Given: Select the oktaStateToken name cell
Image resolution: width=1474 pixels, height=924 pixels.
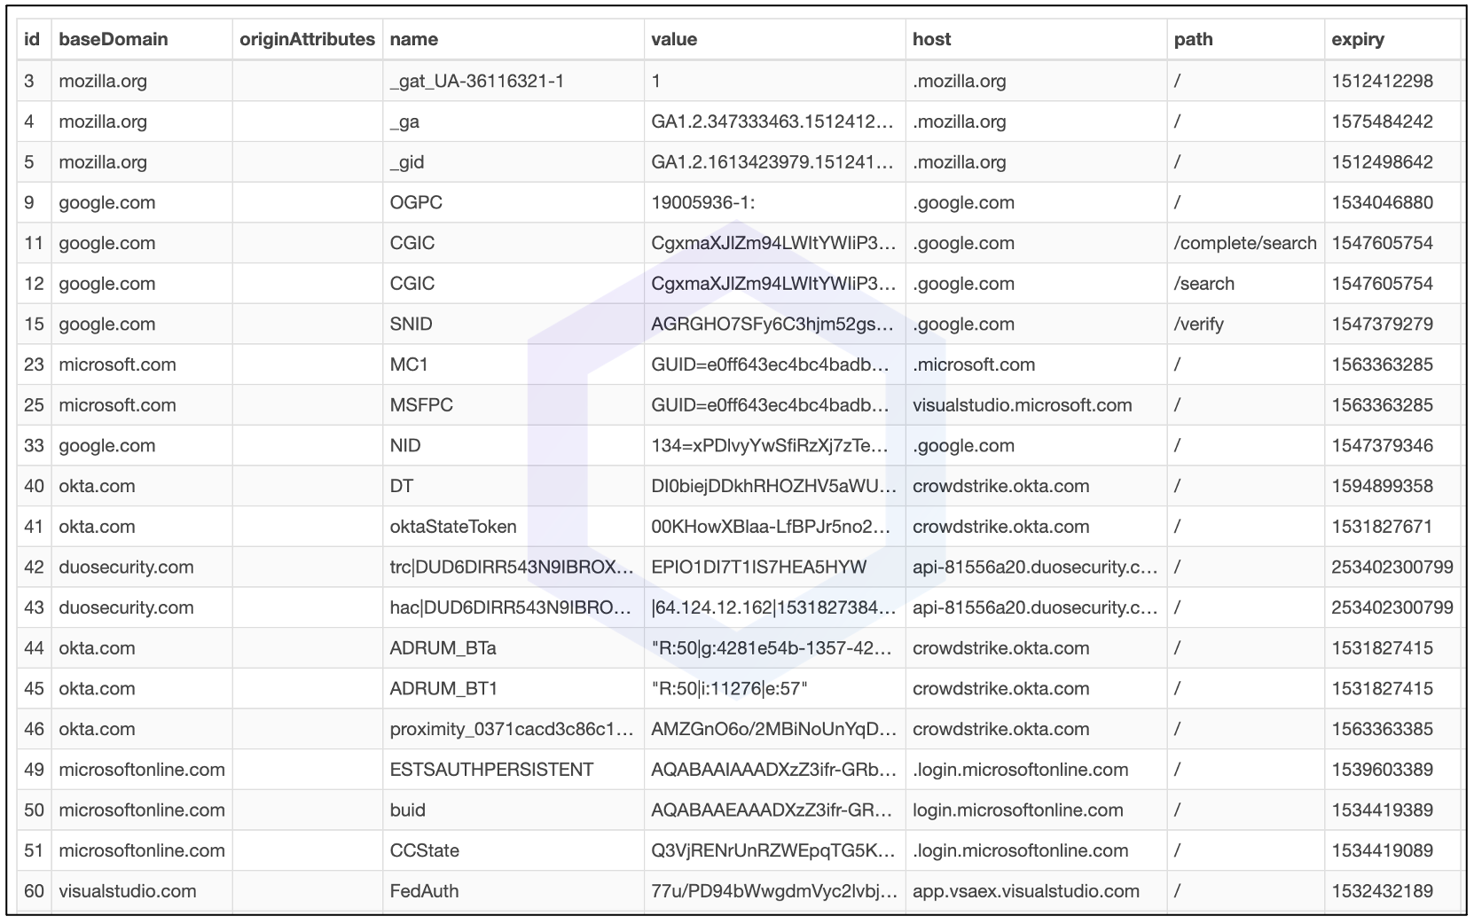Looking at the screenshot, I should (453, 527).
